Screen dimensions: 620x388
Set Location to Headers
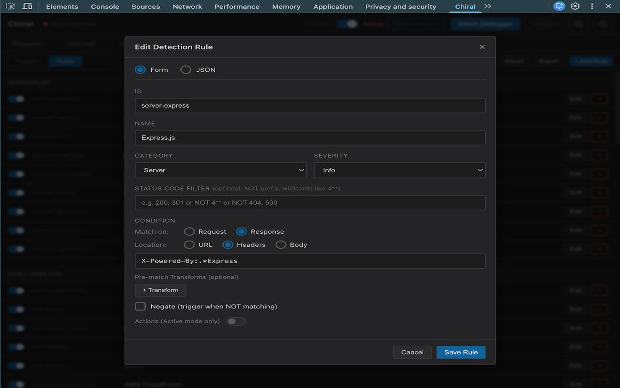[x=228, y=245]
